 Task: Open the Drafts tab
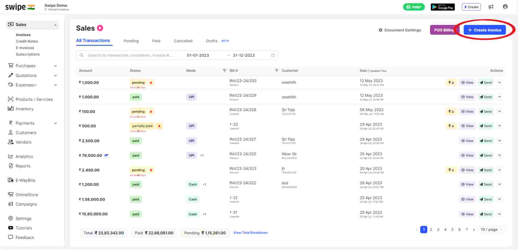click(212, 41)
